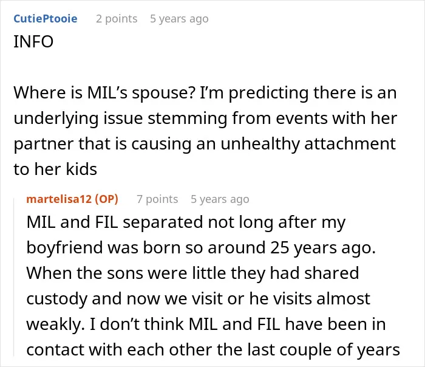Viewport: 425px width, 367px height.
Task: Click the '2 points' score label
Action: pyautogui.click(x=117, y=19)
